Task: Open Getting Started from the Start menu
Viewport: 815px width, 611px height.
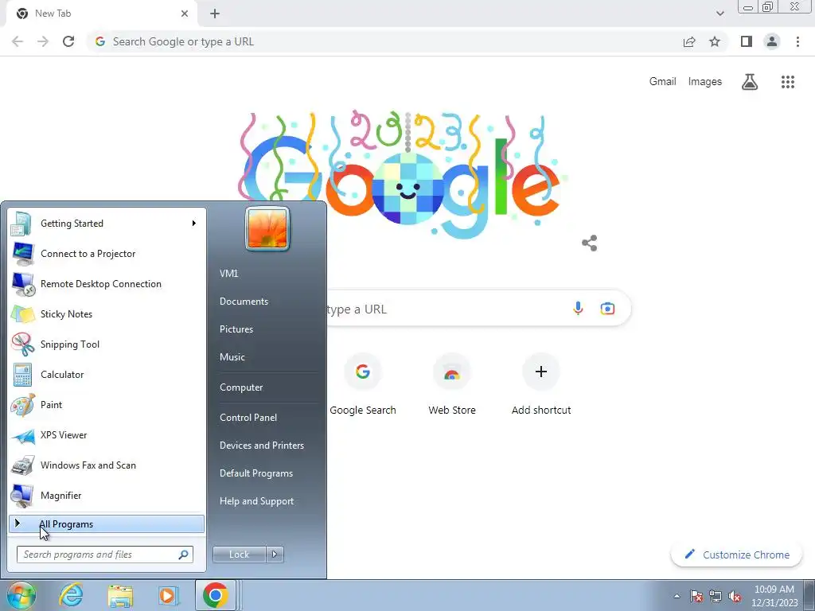Action: click(x=107, y=224)
